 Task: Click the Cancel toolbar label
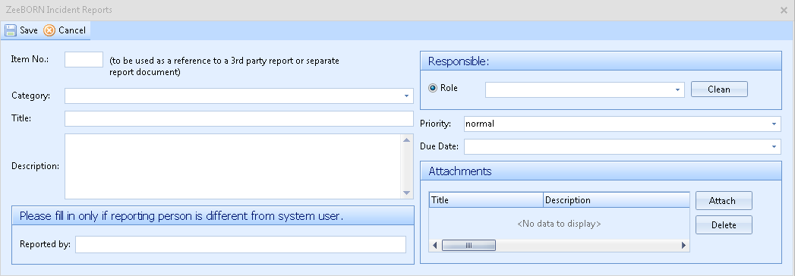(x=72, y=30)
